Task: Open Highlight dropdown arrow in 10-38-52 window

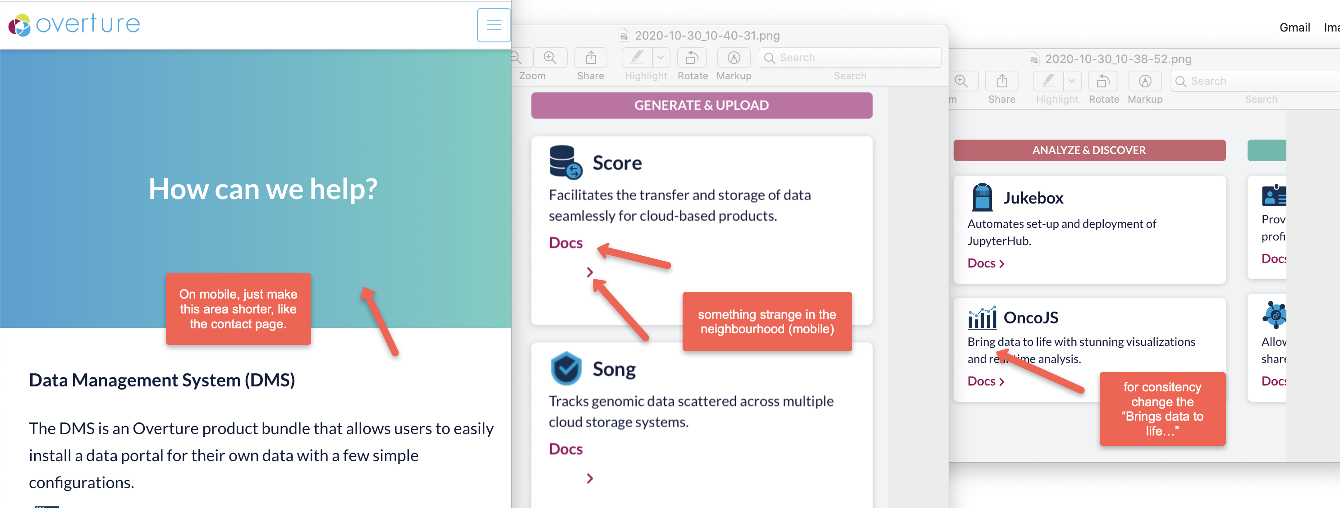Action: pyautogui.click(x=1072, y=81)
